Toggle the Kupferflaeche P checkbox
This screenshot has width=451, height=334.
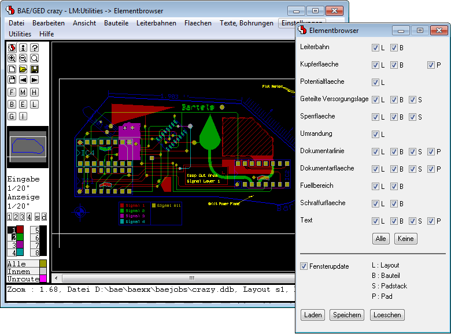coord(431,65)
